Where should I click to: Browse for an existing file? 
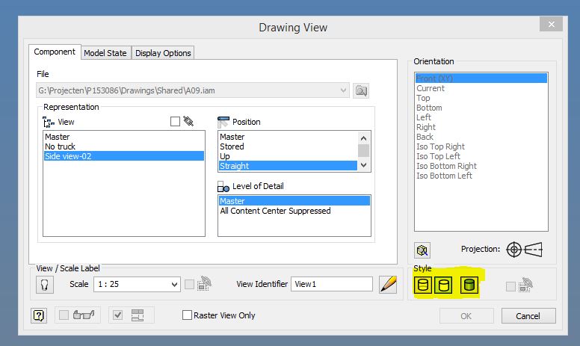point(361,90)
